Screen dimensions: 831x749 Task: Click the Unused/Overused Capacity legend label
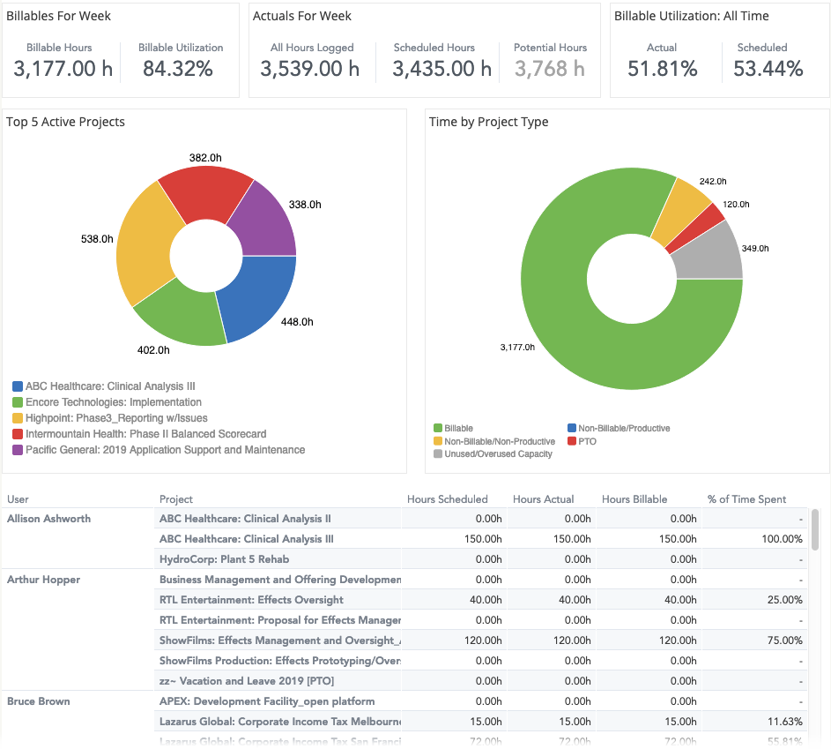[x=498, y=454]
